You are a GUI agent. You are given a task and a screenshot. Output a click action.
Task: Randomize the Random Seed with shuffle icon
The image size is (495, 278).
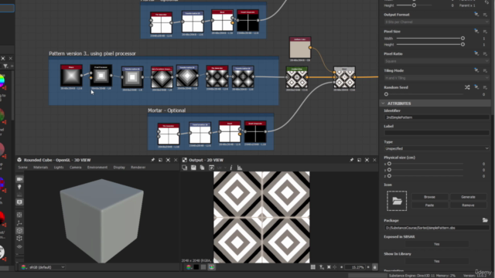[x=467, y=87]
